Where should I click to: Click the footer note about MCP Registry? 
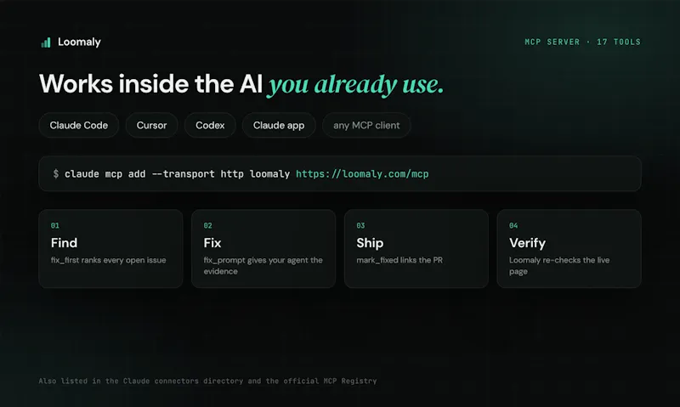(x=207, y=381)
